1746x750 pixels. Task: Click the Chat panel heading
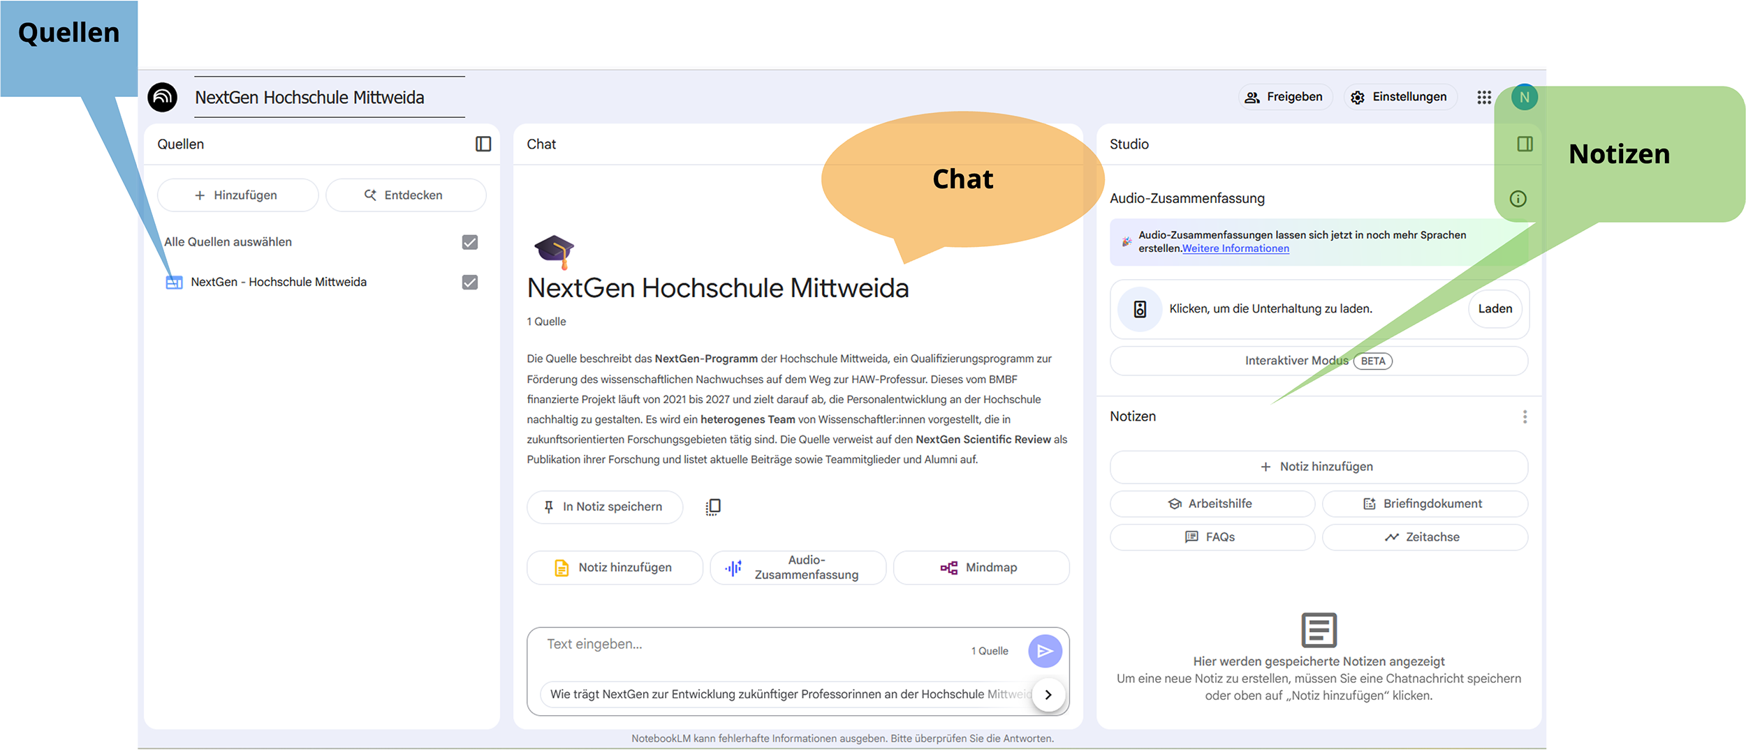tap(541, 144)
